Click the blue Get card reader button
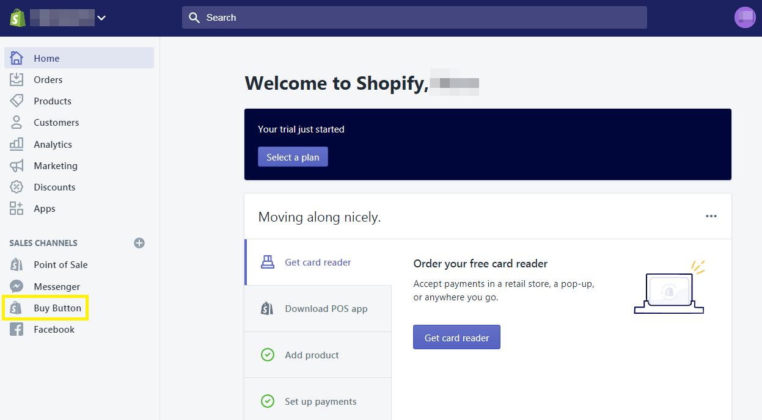 click(x=456, y=337)
